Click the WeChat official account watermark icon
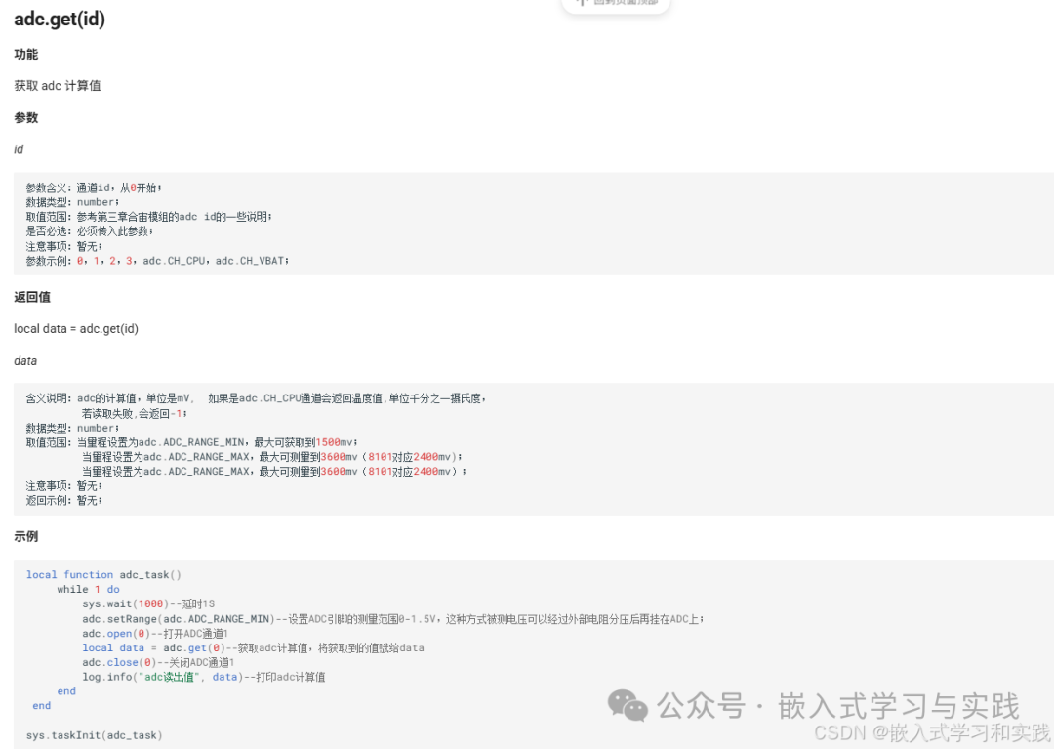Viewport: 1054px width, 749px height. click(626, 706)
